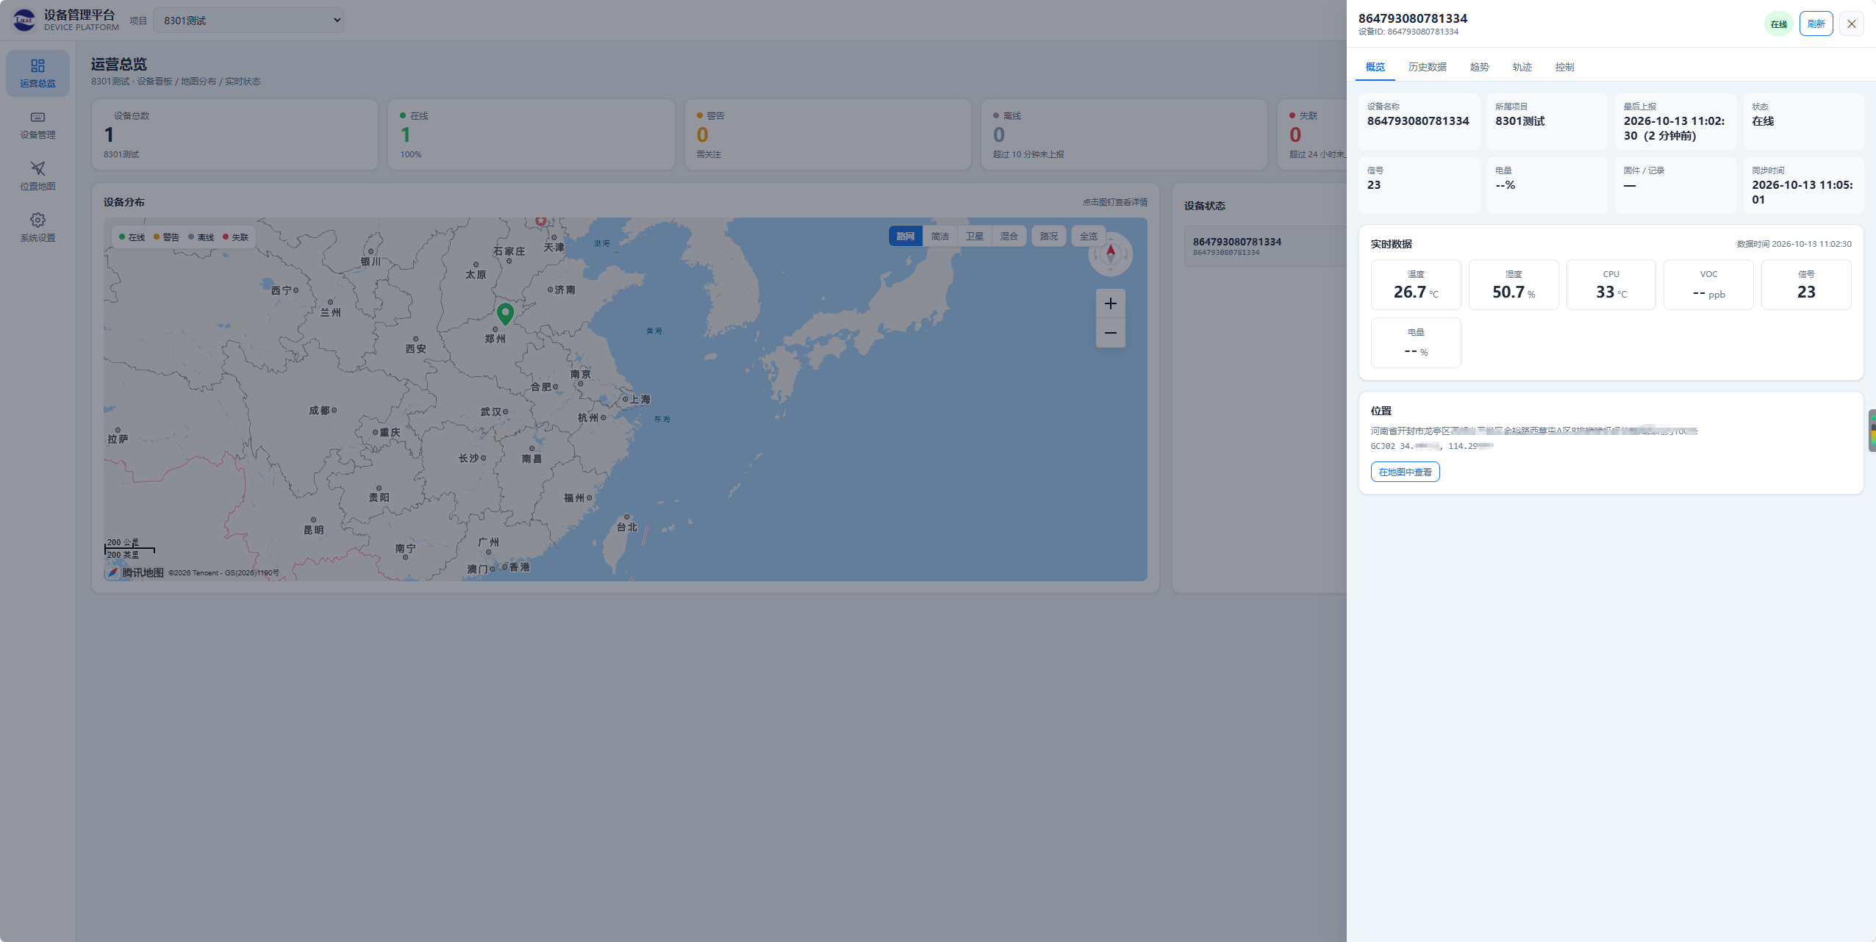
Task: Open the 设备管理 sidebar icon
Action: tap(37, 125)
